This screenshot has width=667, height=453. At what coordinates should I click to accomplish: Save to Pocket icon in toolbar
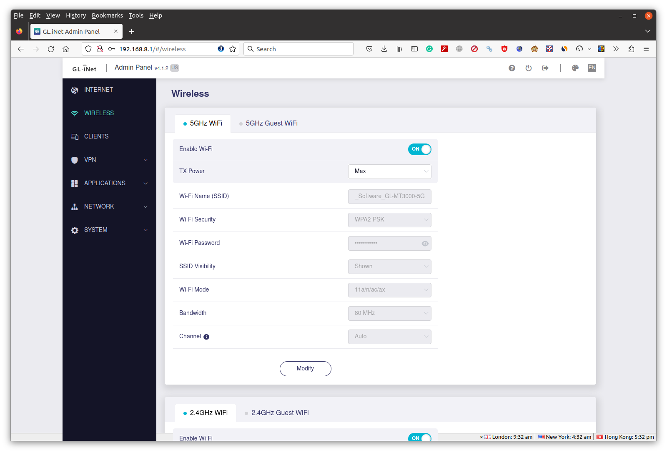(x=369, y=49)
